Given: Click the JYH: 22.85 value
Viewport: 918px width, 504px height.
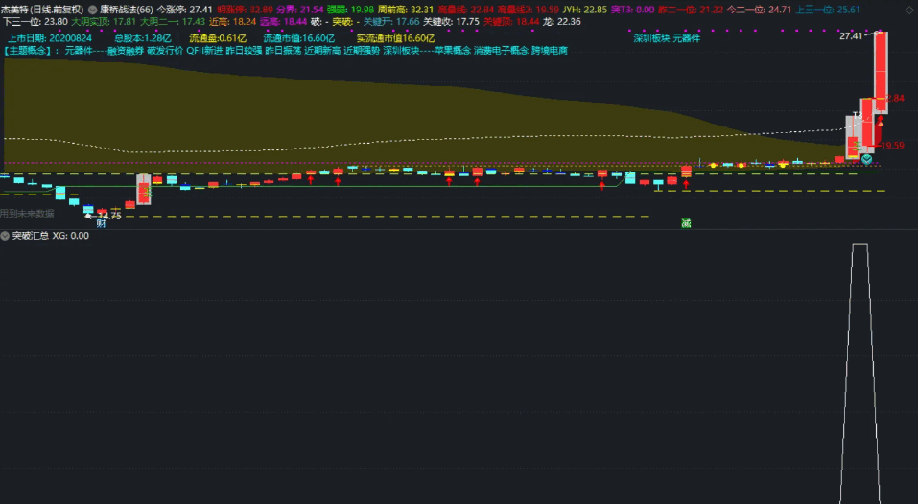Looking at the screenshot, I should [x=585, y=10].
